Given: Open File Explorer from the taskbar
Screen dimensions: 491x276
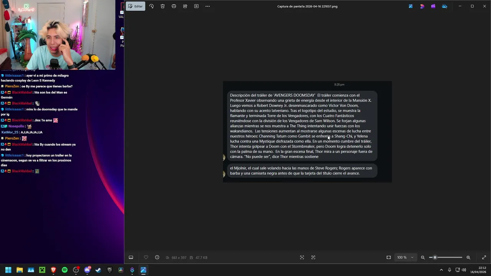Looking at the screenshot, I should coord(20,270).
